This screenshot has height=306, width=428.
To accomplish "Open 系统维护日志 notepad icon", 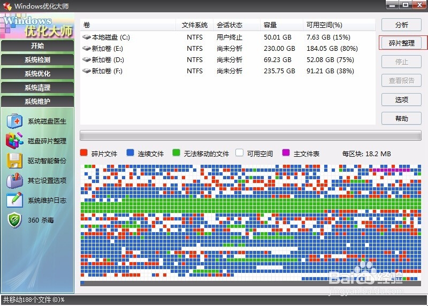I will [15, 200].
